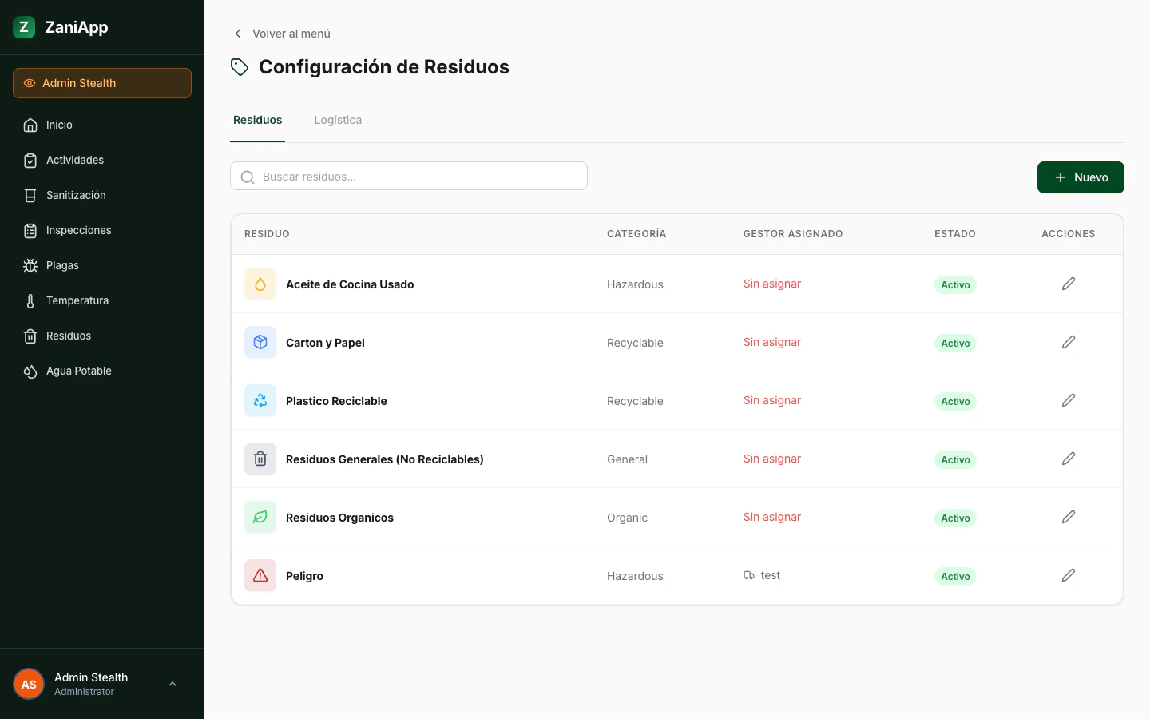
Task: Click the Buscar residuos search field
Action: 409,176
